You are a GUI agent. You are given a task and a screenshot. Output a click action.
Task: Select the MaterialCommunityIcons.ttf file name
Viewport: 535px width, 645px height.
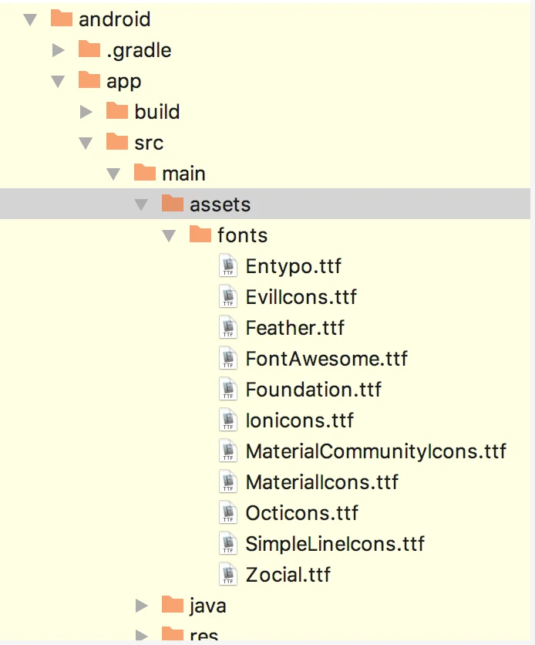click(x=376, y=451)
